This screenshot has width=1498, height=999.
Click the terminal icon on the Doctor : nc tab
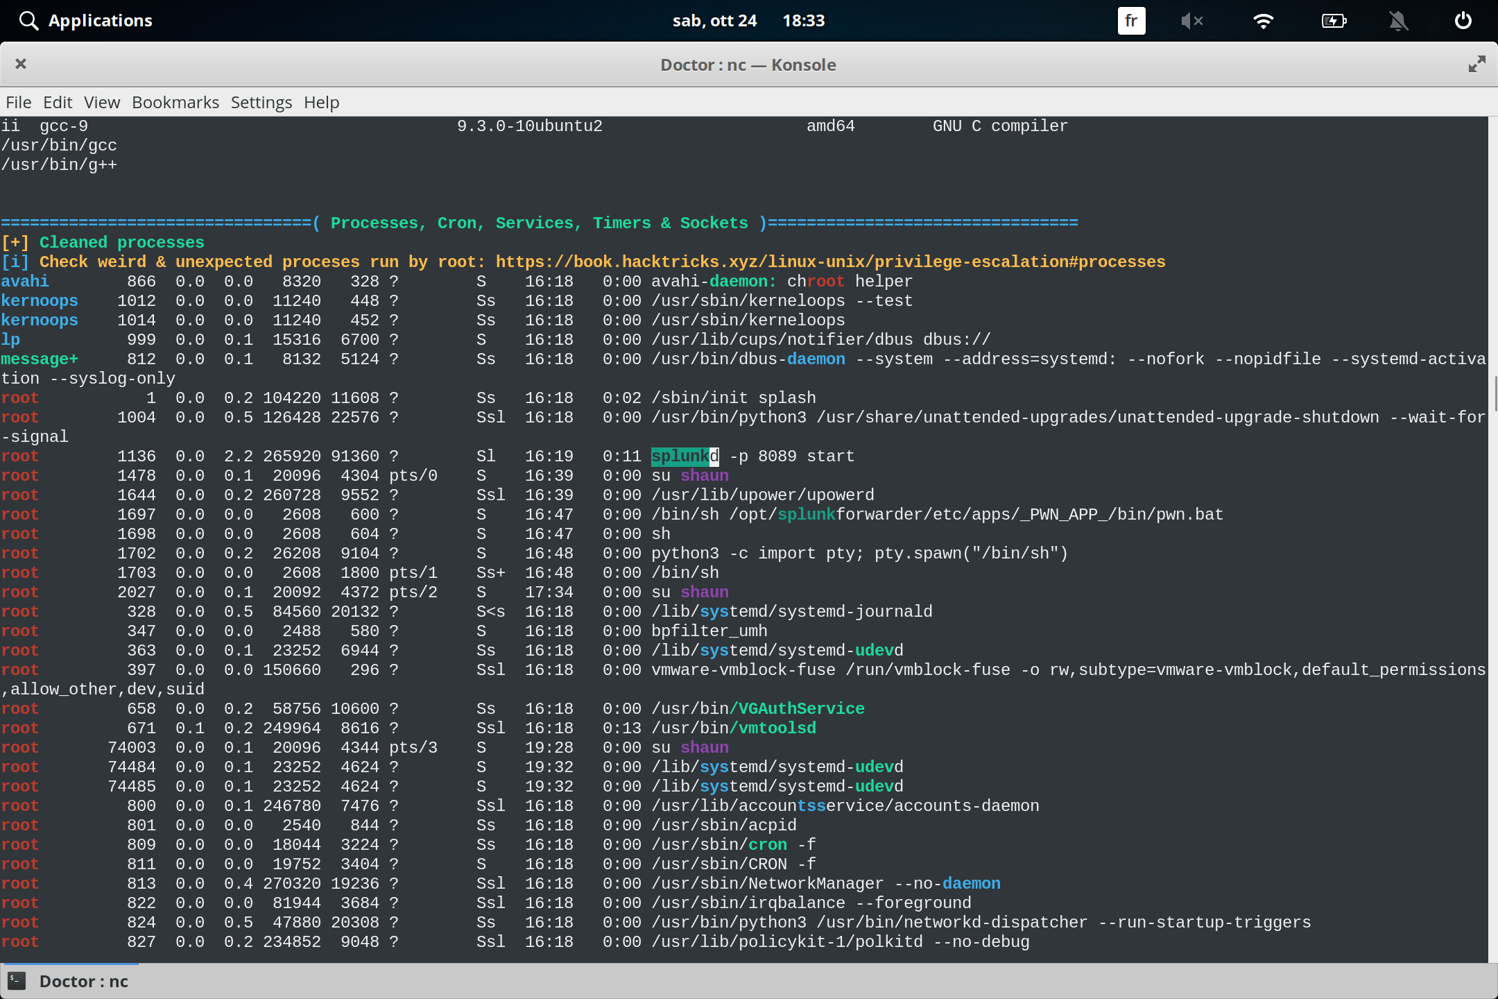point(16,981)
